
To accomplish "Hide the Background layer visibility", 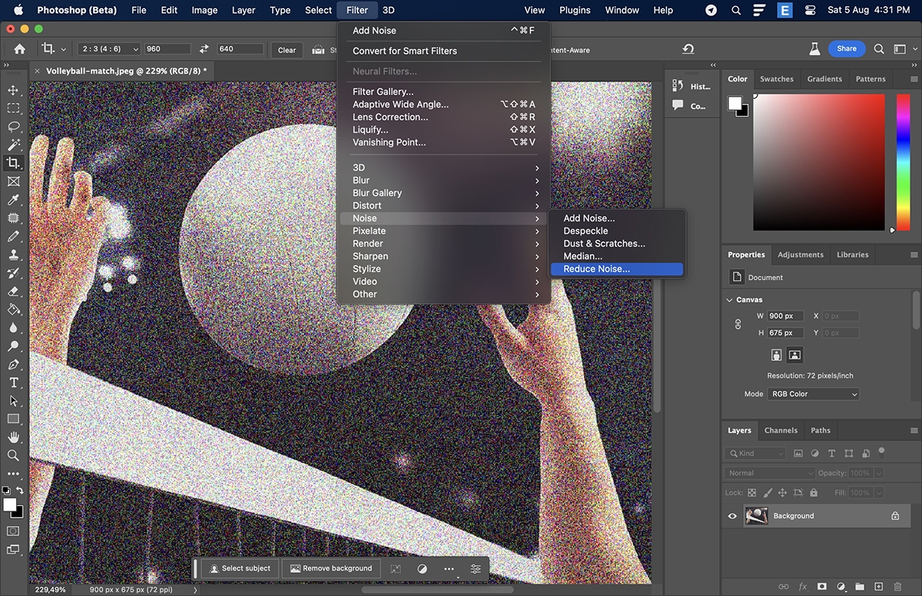I will 732,515.
